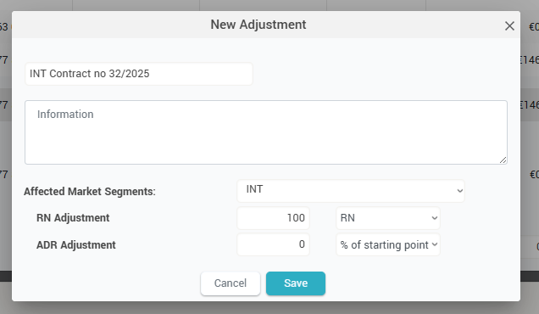Click the 'ADR Adjustment' label
The image size is (539, 314).
pyautogui.click(x=76, y=244)
